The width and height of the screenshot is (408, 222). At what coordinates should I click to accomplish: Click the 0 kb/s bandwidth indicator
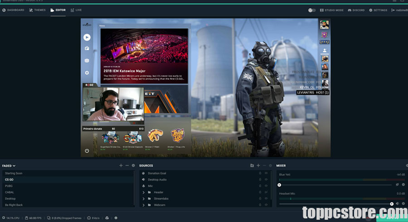coord(93,218)
